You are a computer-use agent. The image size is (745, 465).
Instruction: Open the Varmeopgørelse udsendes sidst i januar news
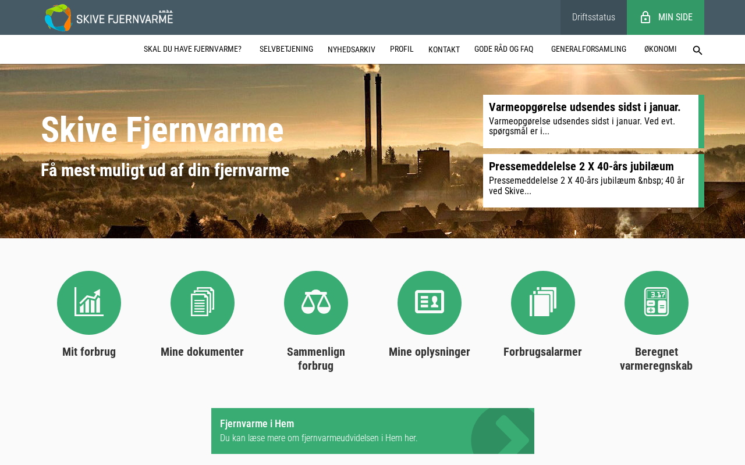[x=594, y=121]
